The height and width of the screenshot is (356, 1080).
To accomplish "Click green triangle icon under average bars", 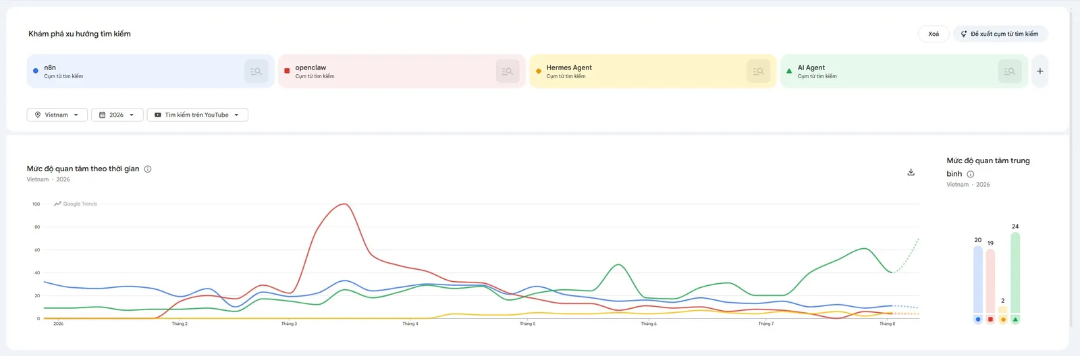I will (1015, 320).
